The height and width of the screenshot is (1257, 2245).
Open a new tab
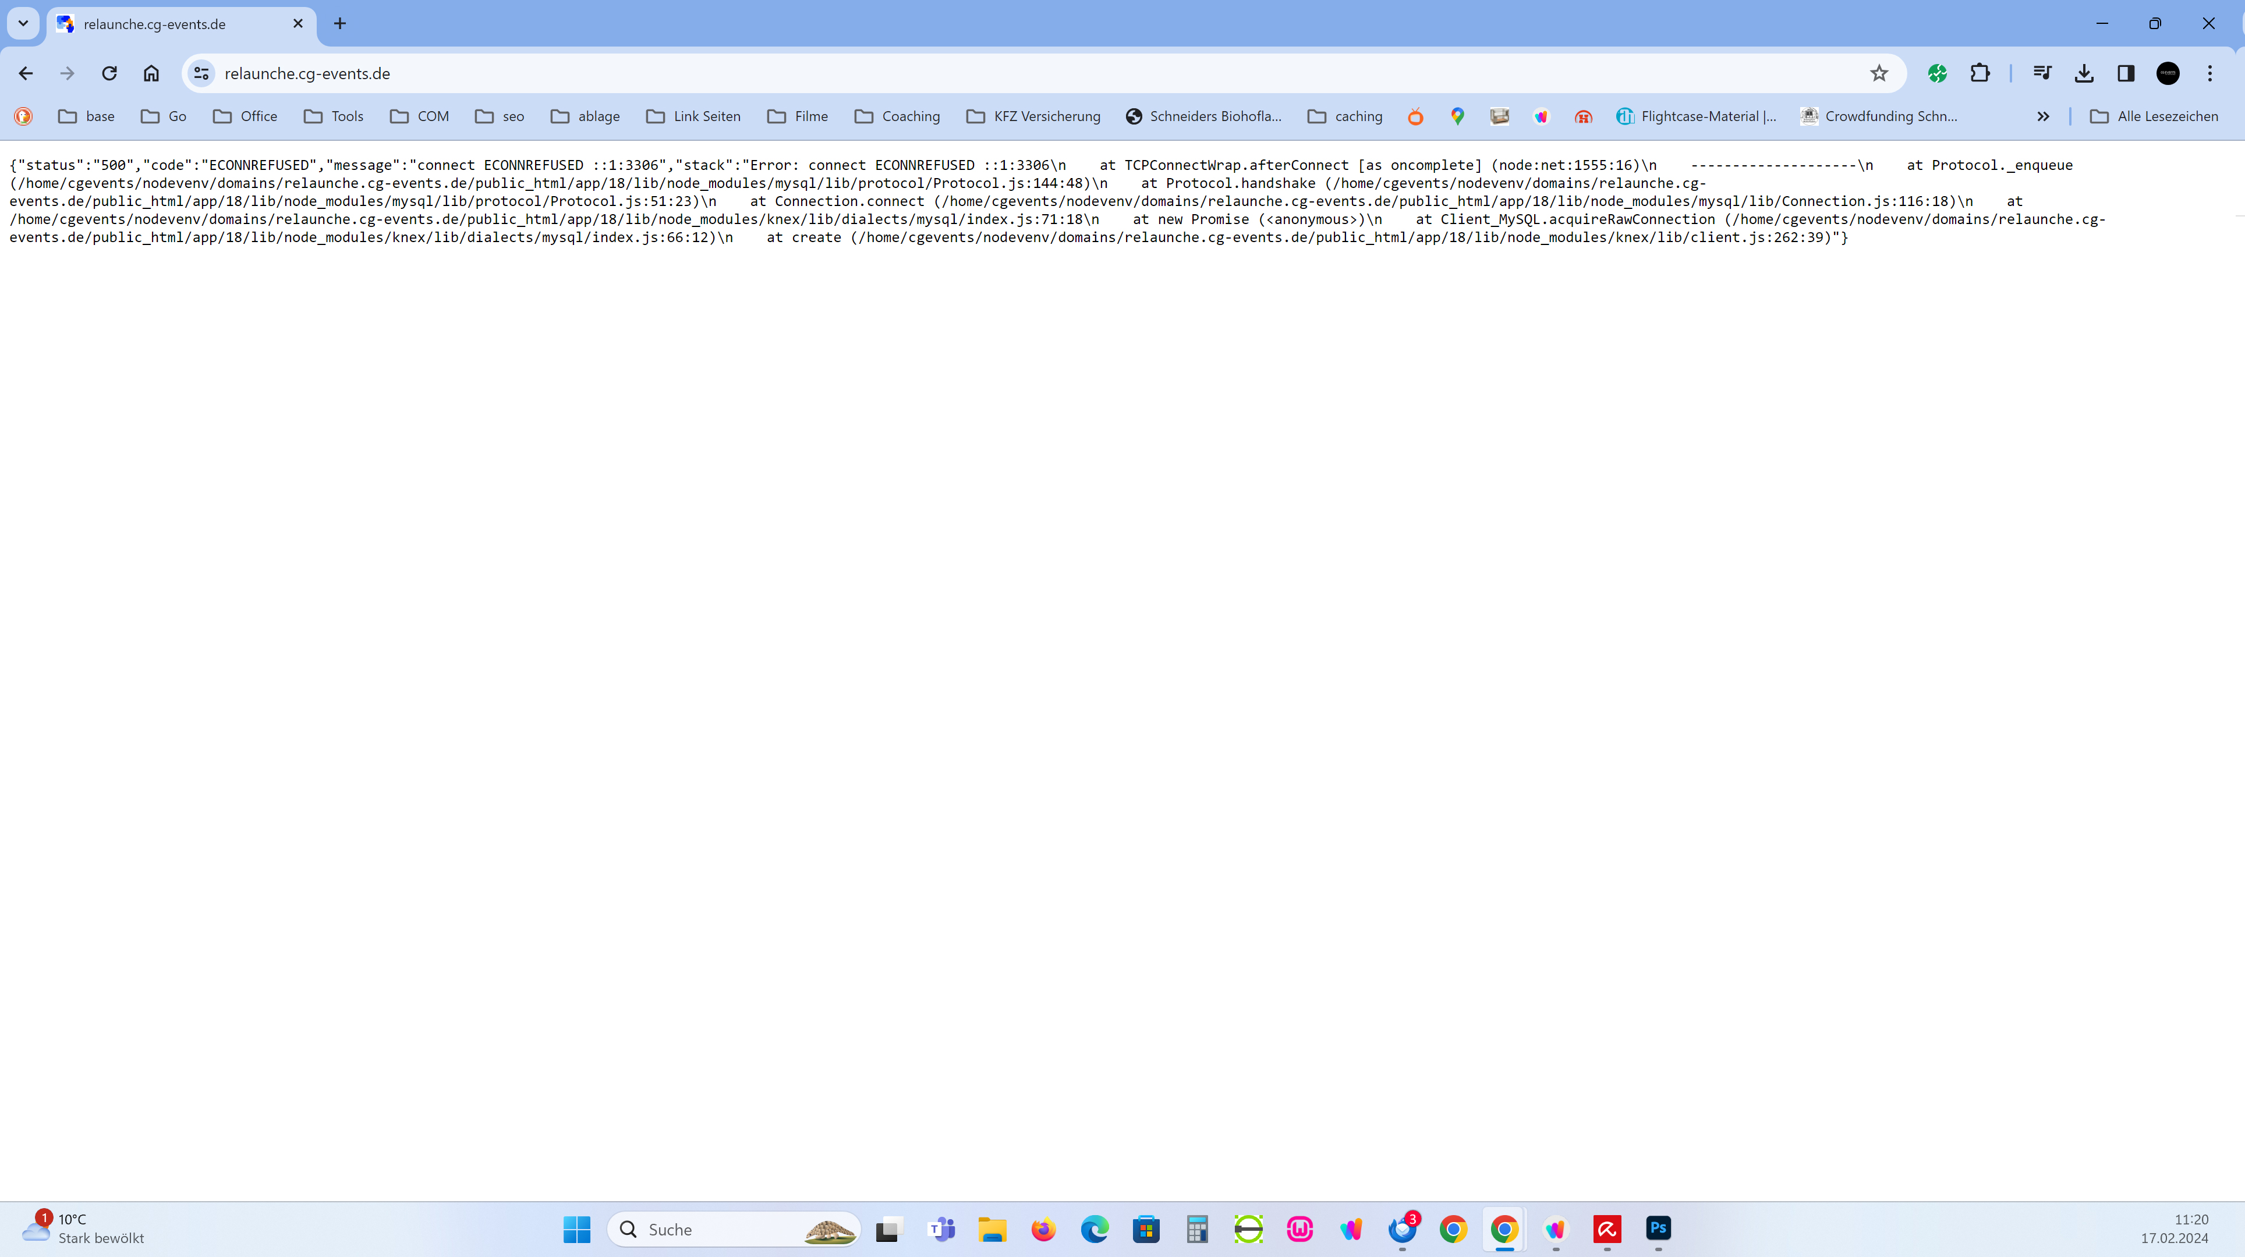[340, 23]
